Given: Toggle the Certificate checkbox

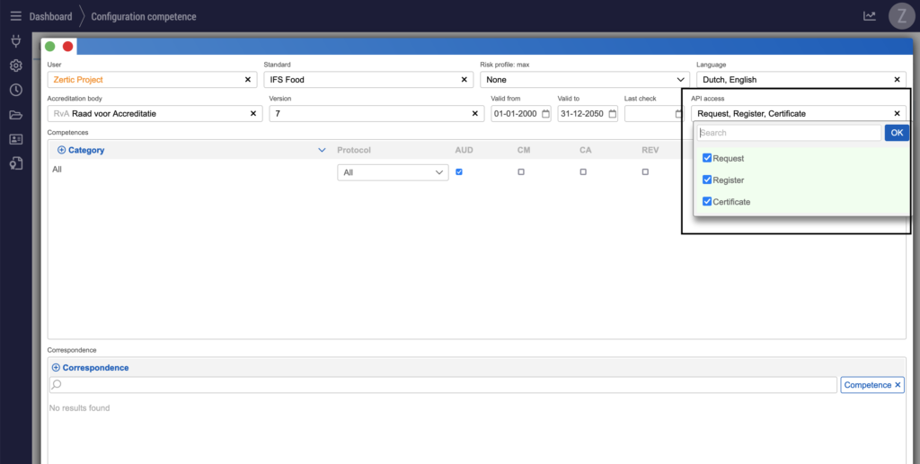Looking at the screenshot, I should click(707, 202).
